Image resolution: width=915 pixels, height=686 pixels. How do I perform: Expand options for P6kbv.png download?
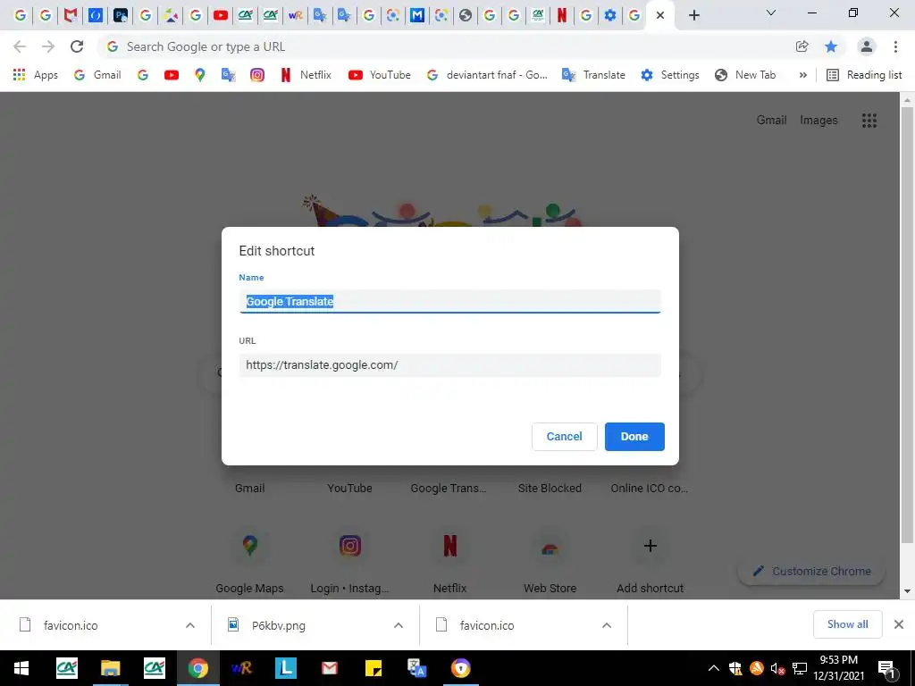398,625
